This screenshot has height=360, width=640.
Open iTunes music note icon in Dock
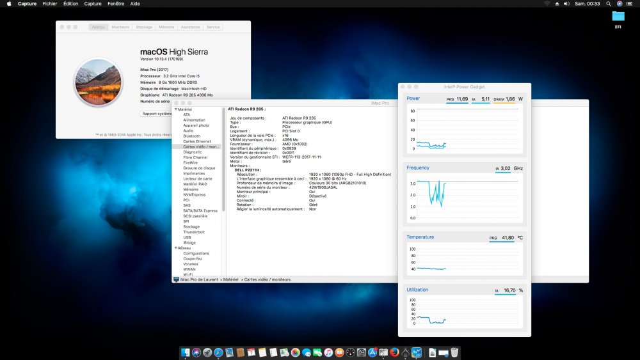[328, 352]
